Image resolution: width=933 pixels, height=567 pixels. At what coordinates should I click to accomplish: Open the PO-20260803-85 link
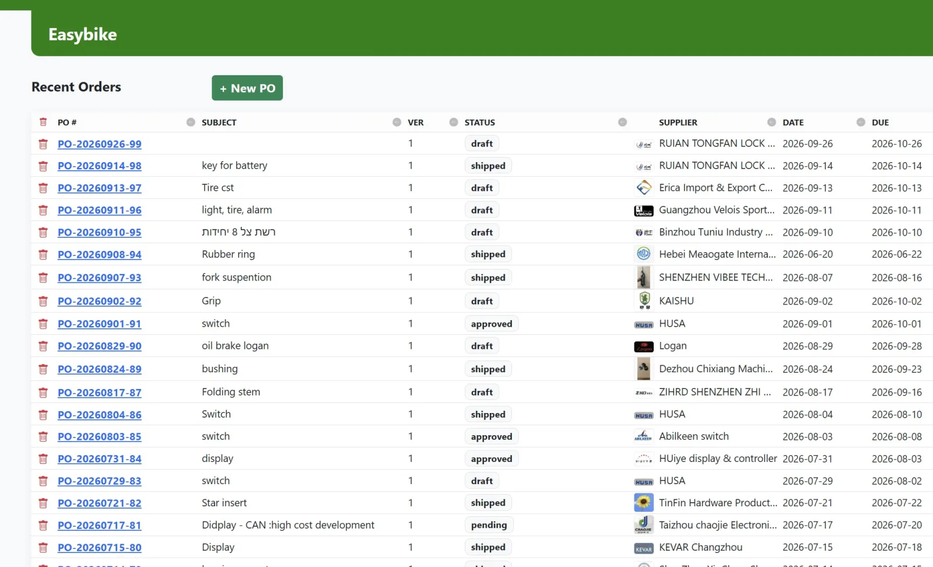point(100,436)
